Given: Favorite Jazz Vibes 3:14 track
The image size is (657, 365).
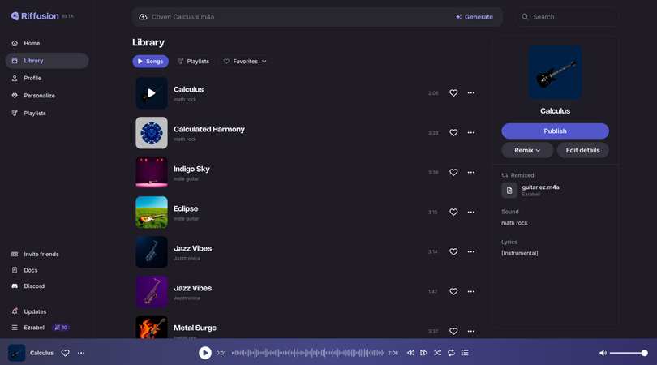Looking at the screenshot, I should point(453,252).
